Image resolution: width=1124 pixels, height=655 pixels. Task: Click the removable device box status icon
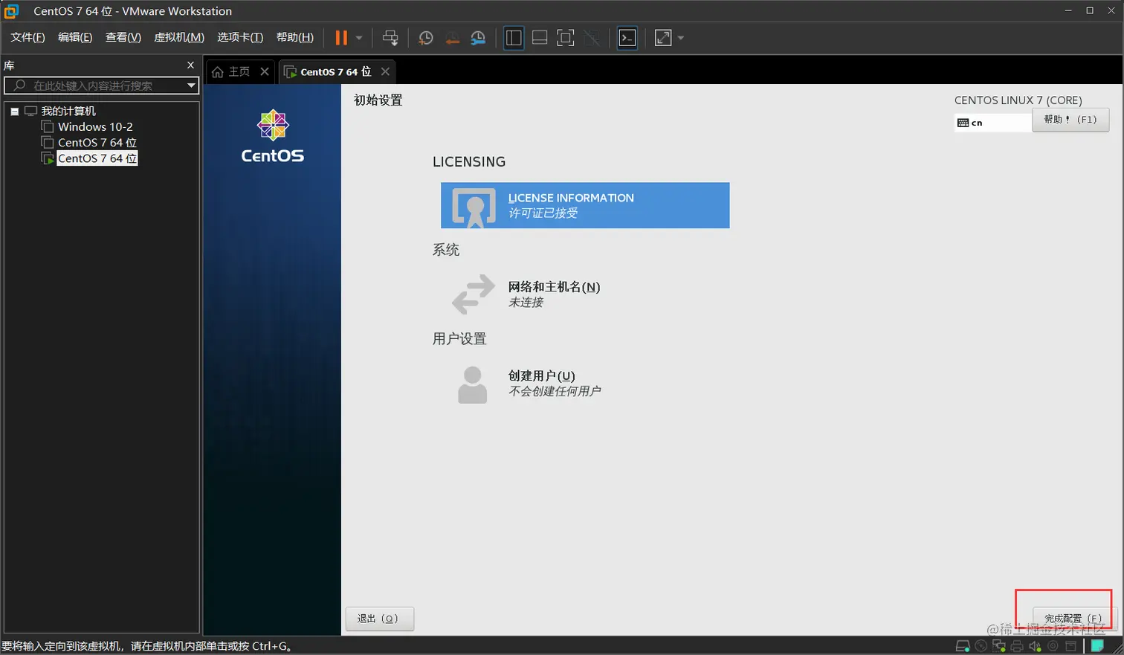(x=1070, y=646)
